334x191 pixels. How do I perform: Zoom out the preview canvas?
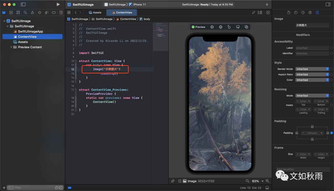[x=247, y=181]
